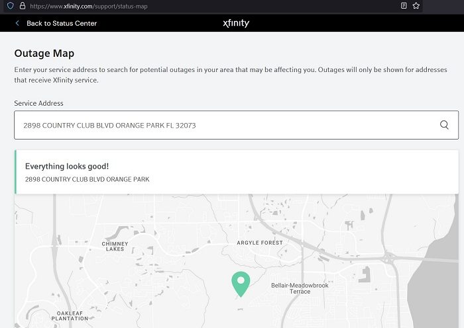Select the Chimney Lakes map label
Viewport: 464px width, 328px height.
pos(114,246)
